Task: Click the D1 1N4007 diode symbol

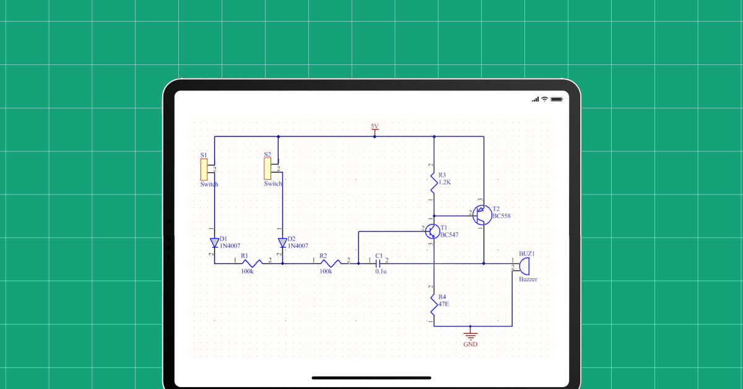Action: pyautogui.click(x=215, y=242)
